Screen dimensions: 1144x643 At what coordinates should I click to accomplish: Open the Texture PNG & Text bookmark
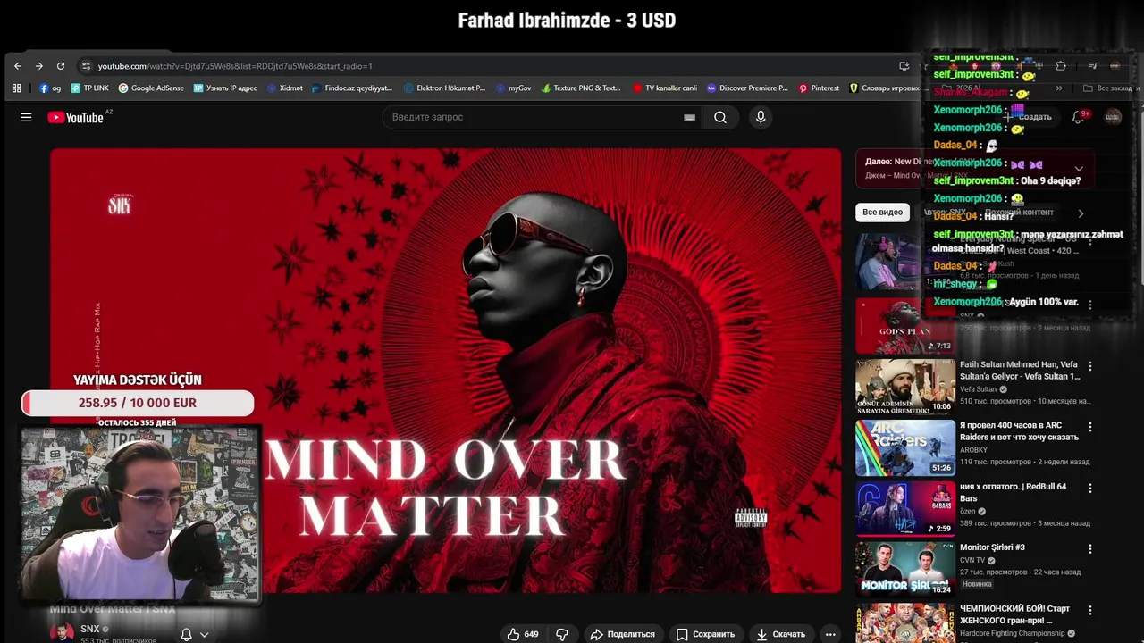click(x=580, y=88)
